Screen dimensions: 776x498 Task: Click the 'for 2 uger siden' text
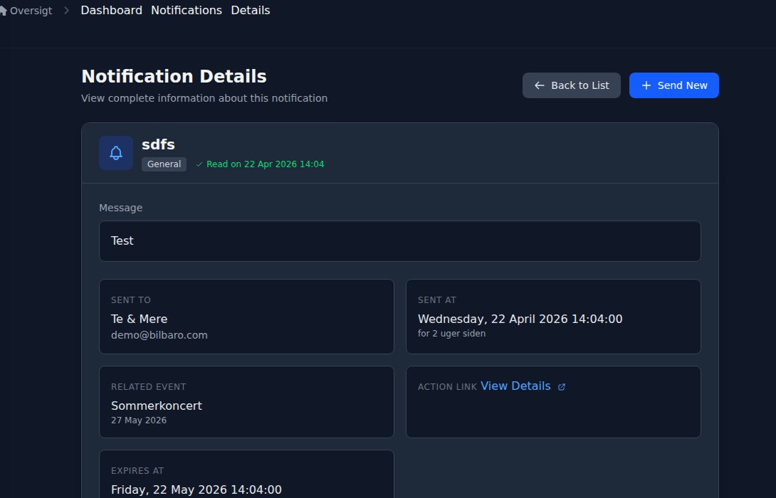[x=451, y=334]
